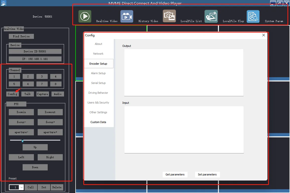290x193 pixels.
Task: Click the Realtime Video toolbar label
Action: (107, 21)
